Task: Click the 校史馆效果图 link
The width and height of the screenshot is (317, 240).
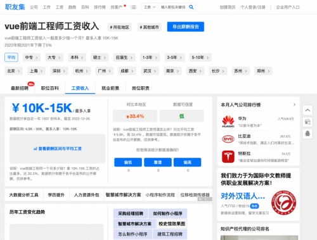Action: coord(172,224)
